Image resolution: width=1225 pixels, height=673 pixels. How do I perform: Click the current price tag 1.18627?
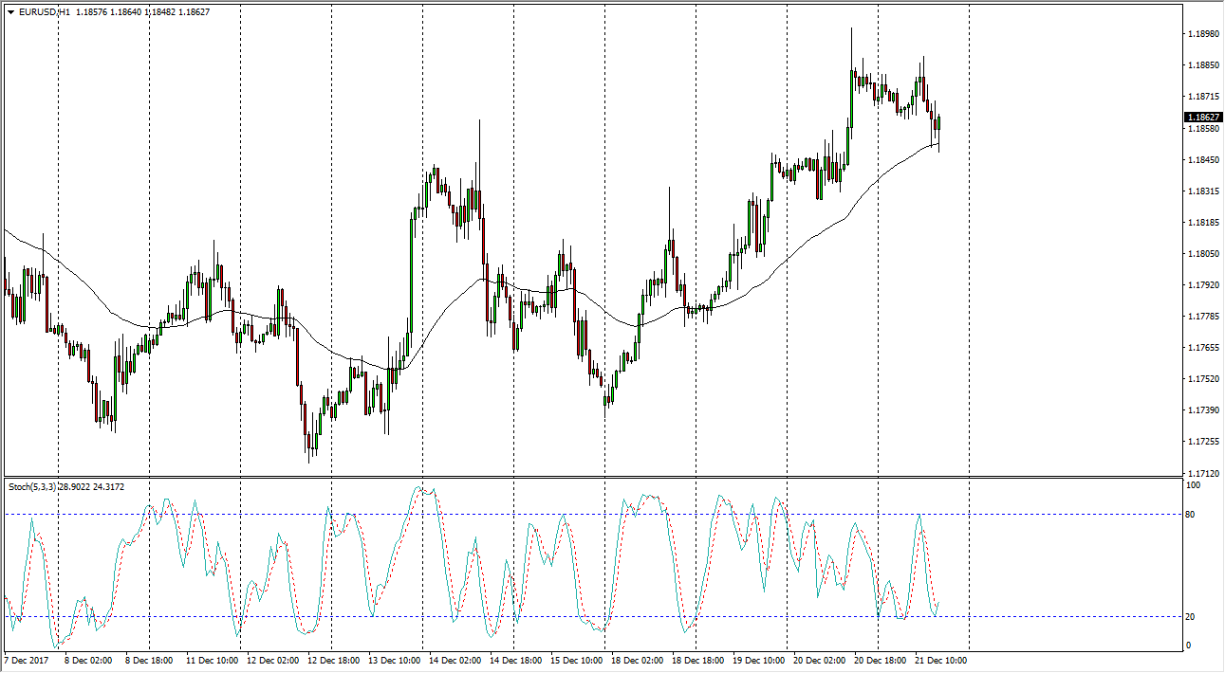click(1203, 118)
